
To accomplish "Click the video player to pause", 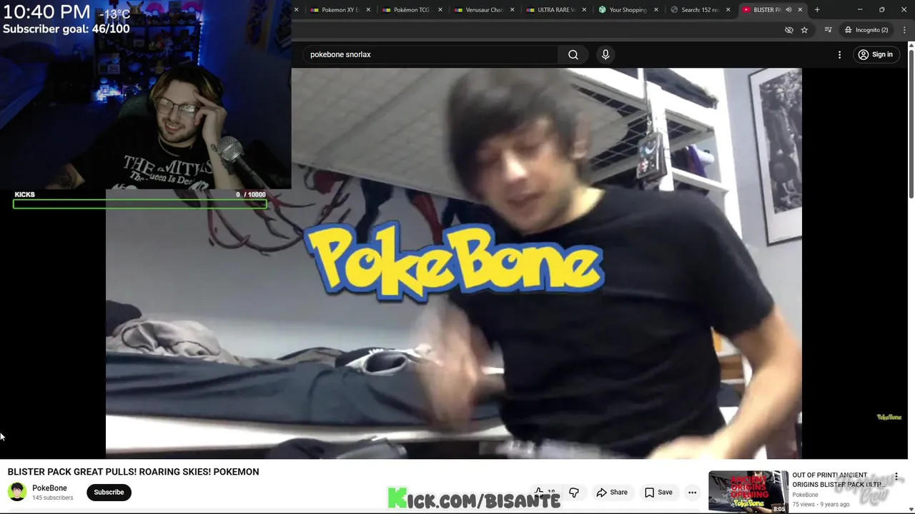I will pos(454,263).
